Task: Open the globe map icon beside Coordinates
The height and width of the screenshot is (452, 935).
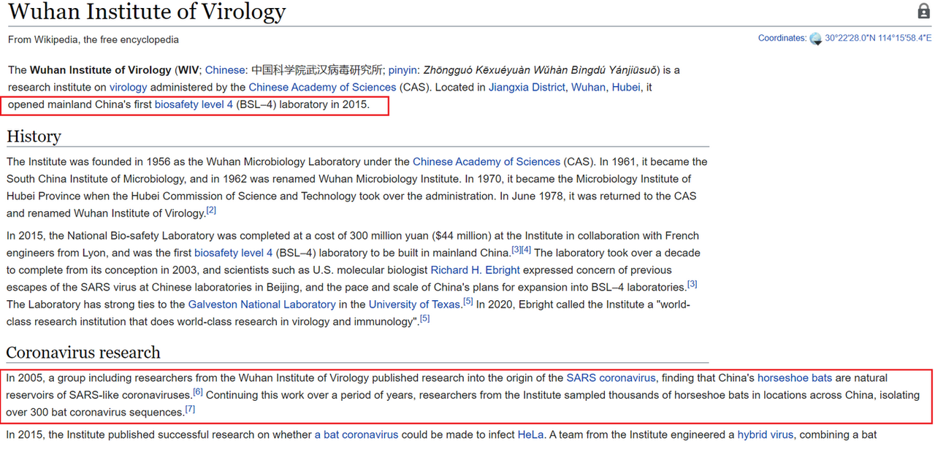Action: [816, 39]
